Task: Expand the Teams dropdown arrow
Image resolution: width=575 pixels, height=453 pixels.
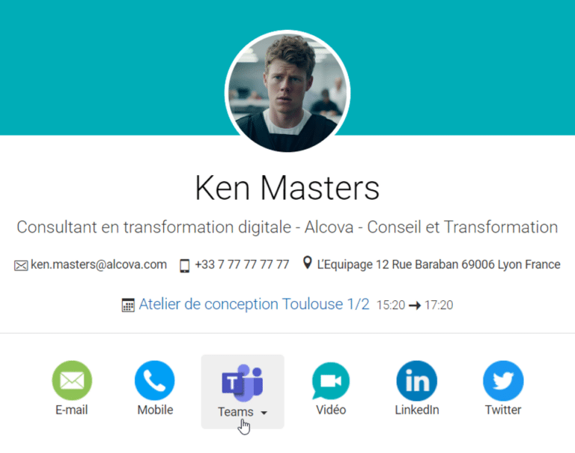Action: 264,413
